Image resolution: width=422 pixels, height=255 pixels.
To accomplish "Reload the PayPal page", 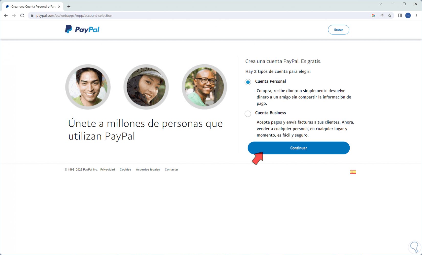I will (22, 16).
